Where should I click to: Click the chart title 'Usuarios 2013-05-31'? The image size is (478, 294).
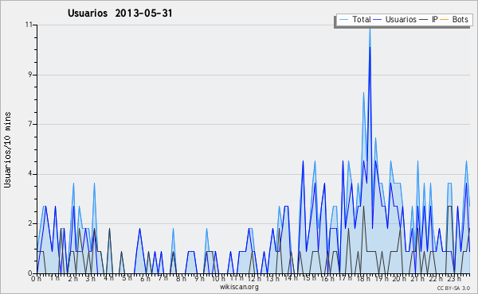(119, 14)
